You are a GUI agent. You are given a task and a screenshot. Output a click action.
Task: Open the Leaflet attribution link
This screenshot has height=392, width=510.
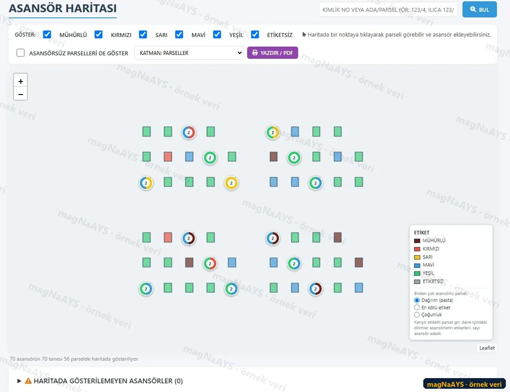[487, 348]
